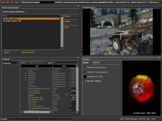The height and width of the screenshot is (121, 162).
Task: Click Save and Test button
Action: (29, 52)
